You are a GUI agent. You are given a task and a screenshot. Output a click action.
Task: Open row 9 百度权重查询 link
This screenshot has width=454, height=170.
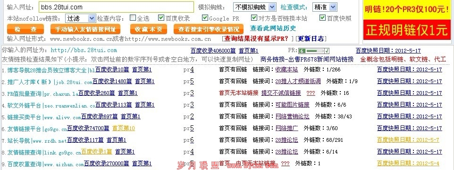45,164
